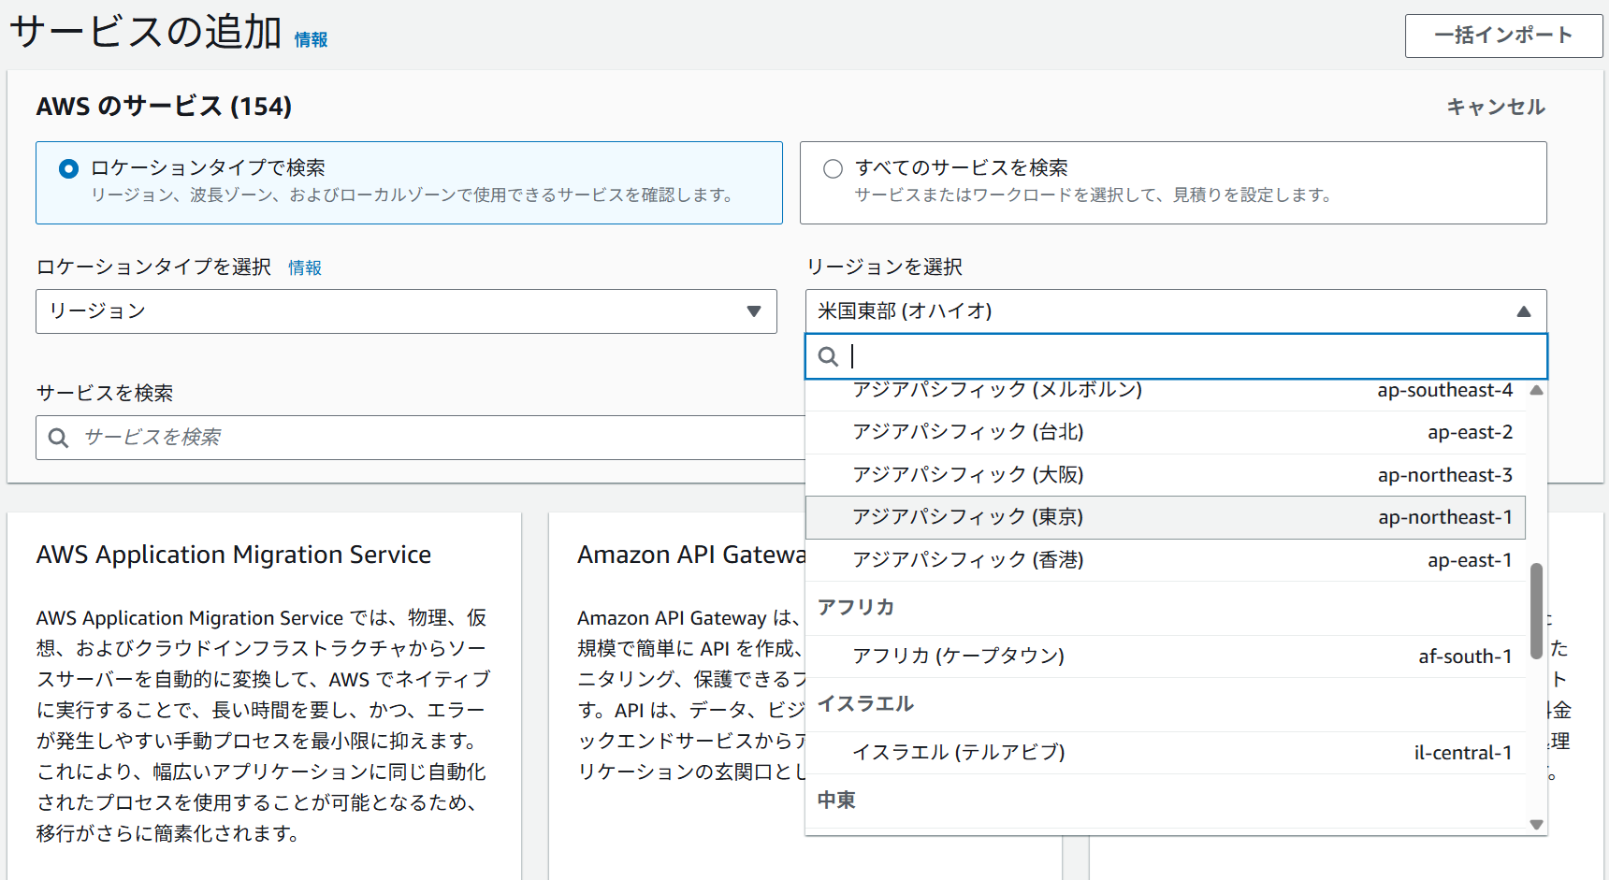This screenshot has width=1609, height=880.
Task: Click the 中東 group header
Action: pos(836,801)
